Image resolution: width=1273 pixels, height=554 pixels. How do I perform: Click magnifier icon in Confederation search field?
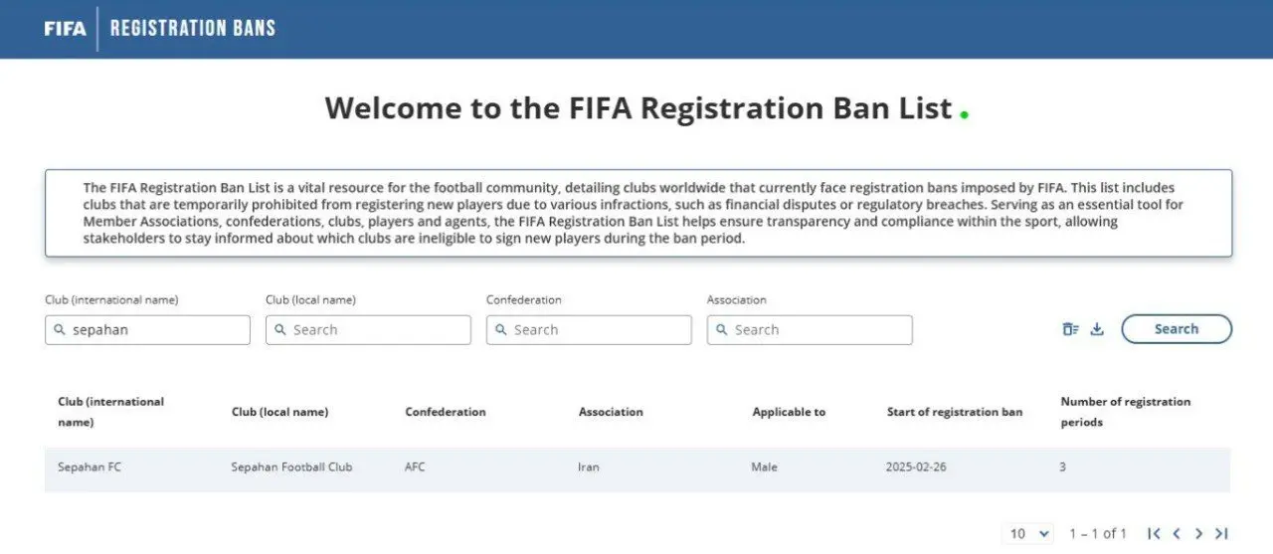pyautogui.click(x=501, y=330)
